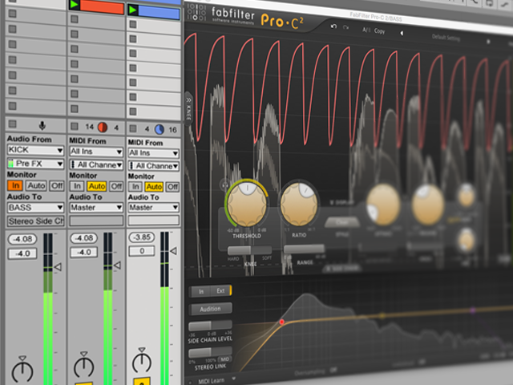Click the Copy button in Pro-C 2
This screenshot has width=513, height=385.
click(x=379, y=31)
